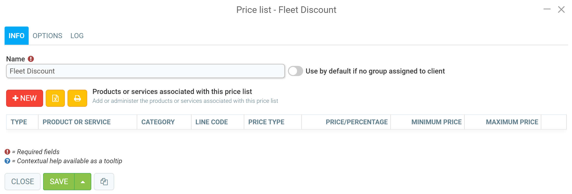Save the Fleet Discount price list
This screenshot has height=194, width=572.
coord(59,181)
